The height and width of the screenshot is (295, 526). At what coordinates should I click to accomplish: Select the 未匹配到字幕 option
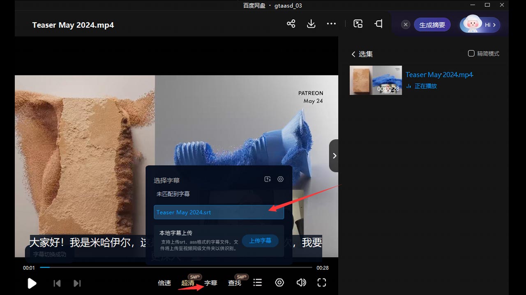click(x=173, y=194)
